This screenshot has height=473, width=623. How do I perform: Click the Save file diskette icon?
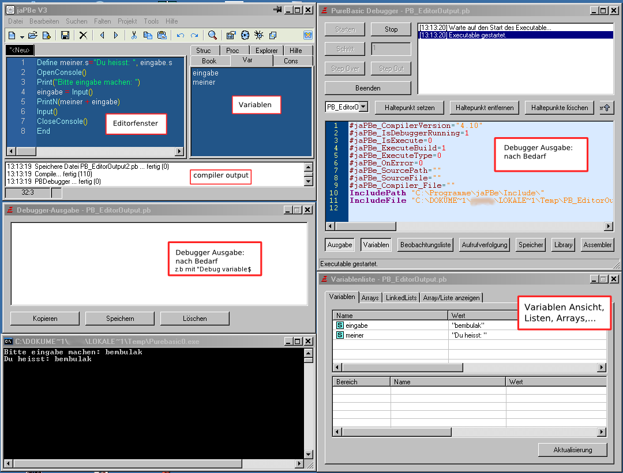click(x=65, y=35)
